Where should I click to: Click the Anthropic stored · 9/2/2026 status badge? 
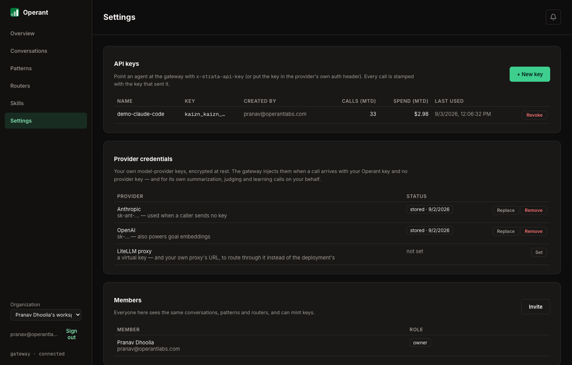point(430,209)
